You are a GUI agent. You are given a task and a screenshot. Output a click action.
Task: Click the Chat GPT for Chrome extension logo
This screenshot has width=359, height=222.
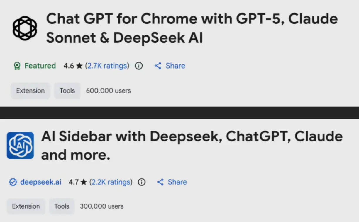tap(25, 28)
